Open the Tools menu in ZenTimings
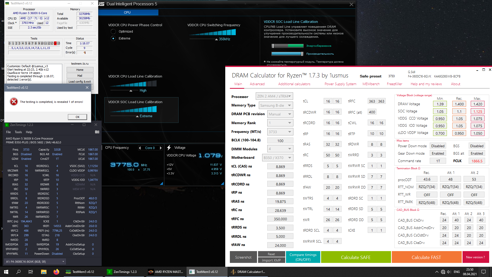Image resolution: width=492 pixels, height=277 pixels. [x=18, y=132]
